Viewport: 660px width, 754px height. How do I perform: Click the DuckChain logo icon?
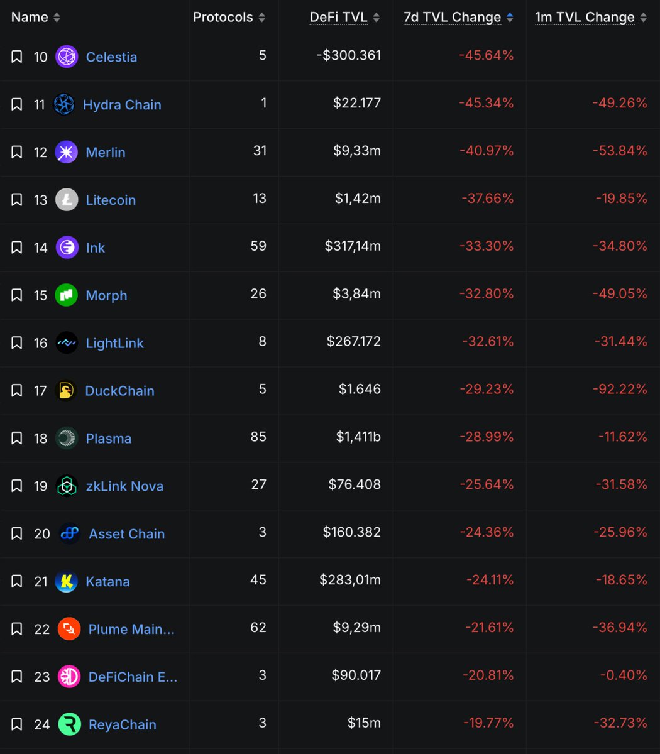point(66,391)
